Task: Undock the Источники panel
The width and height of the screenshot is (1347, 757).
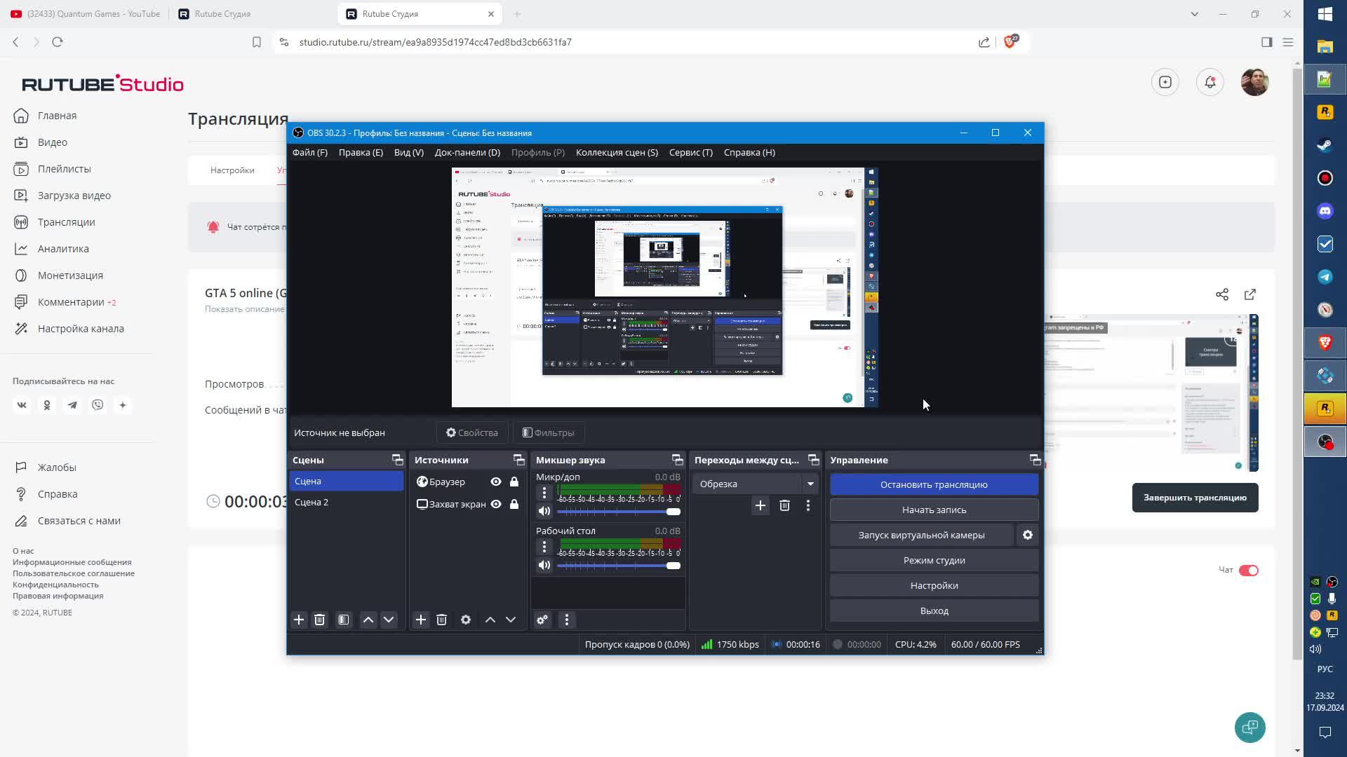Action: point(518,460)
